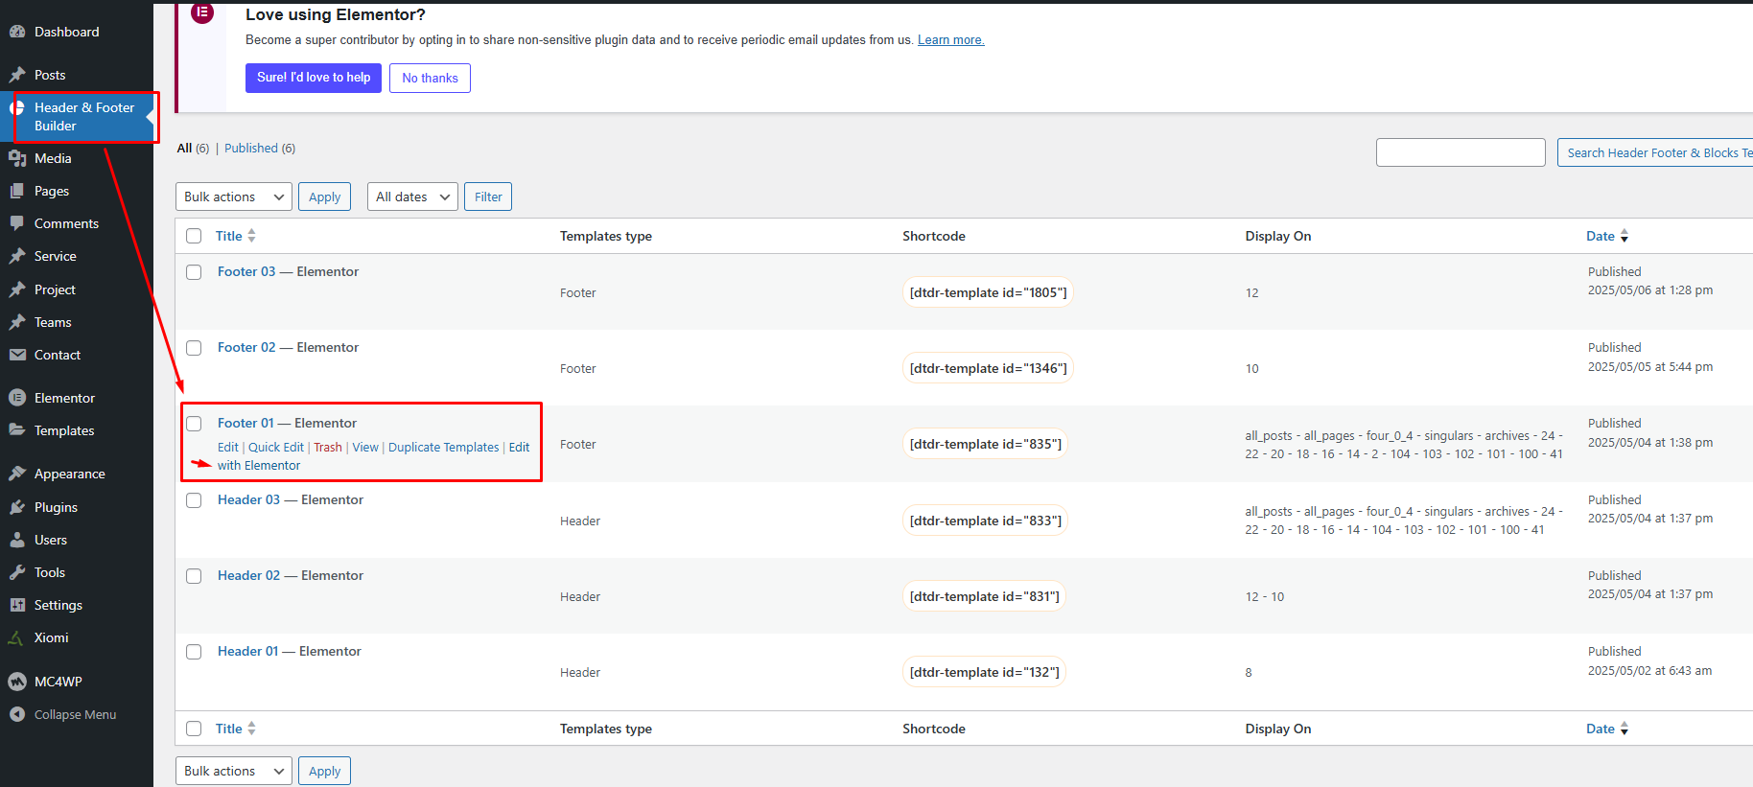Click Display On value 8 for Header 01

[1249, 672]
